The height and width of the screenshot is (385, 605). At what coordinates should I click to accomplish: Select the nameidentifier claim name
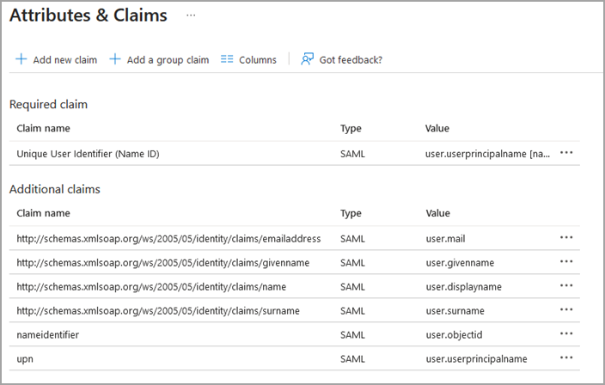(48, 334)
